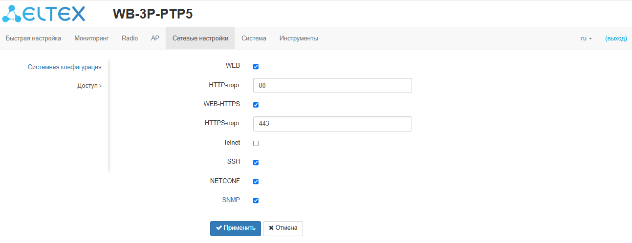
Task: Click the (выход) logout link
Action: [x=615, y=38]
